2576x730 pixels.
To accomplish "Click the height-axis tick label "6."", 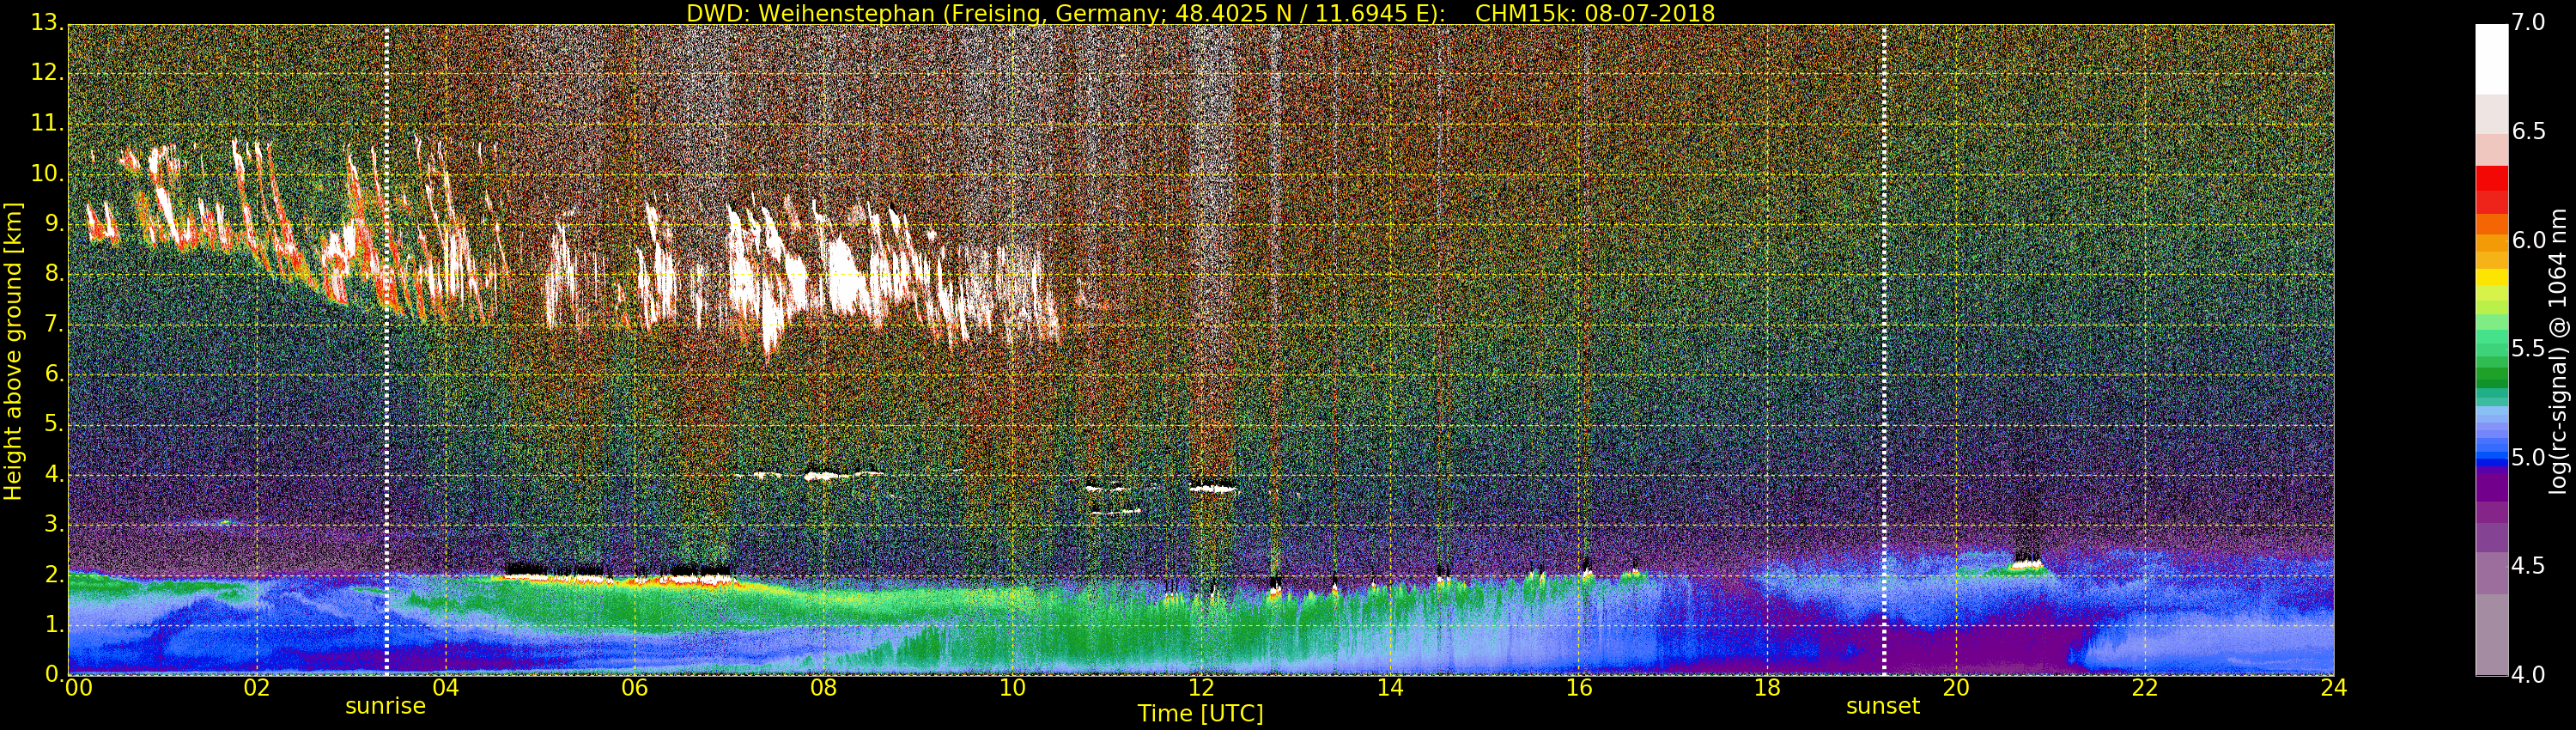I will pos(55,374).
